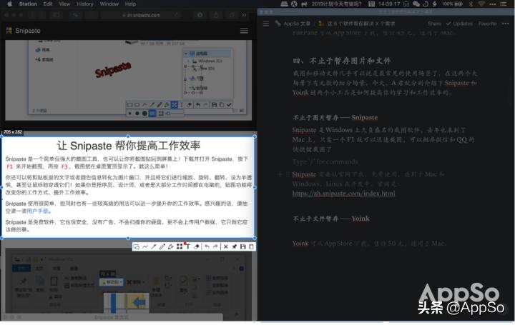Click the Snipaste logo in site header
This screenshot has height=325, width=515.
tap(23, 31)
